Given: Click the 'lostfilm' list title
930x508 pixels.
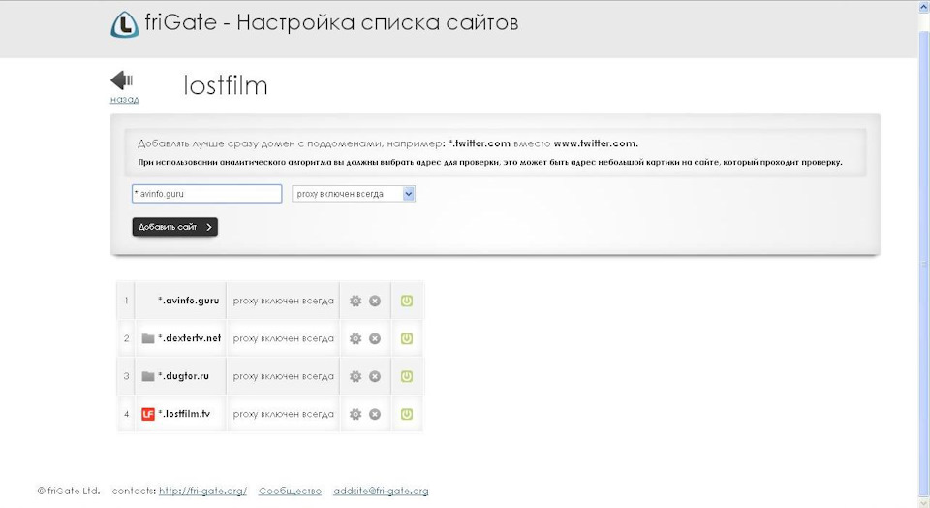Looking at the screenshot, I should [226, 85].
